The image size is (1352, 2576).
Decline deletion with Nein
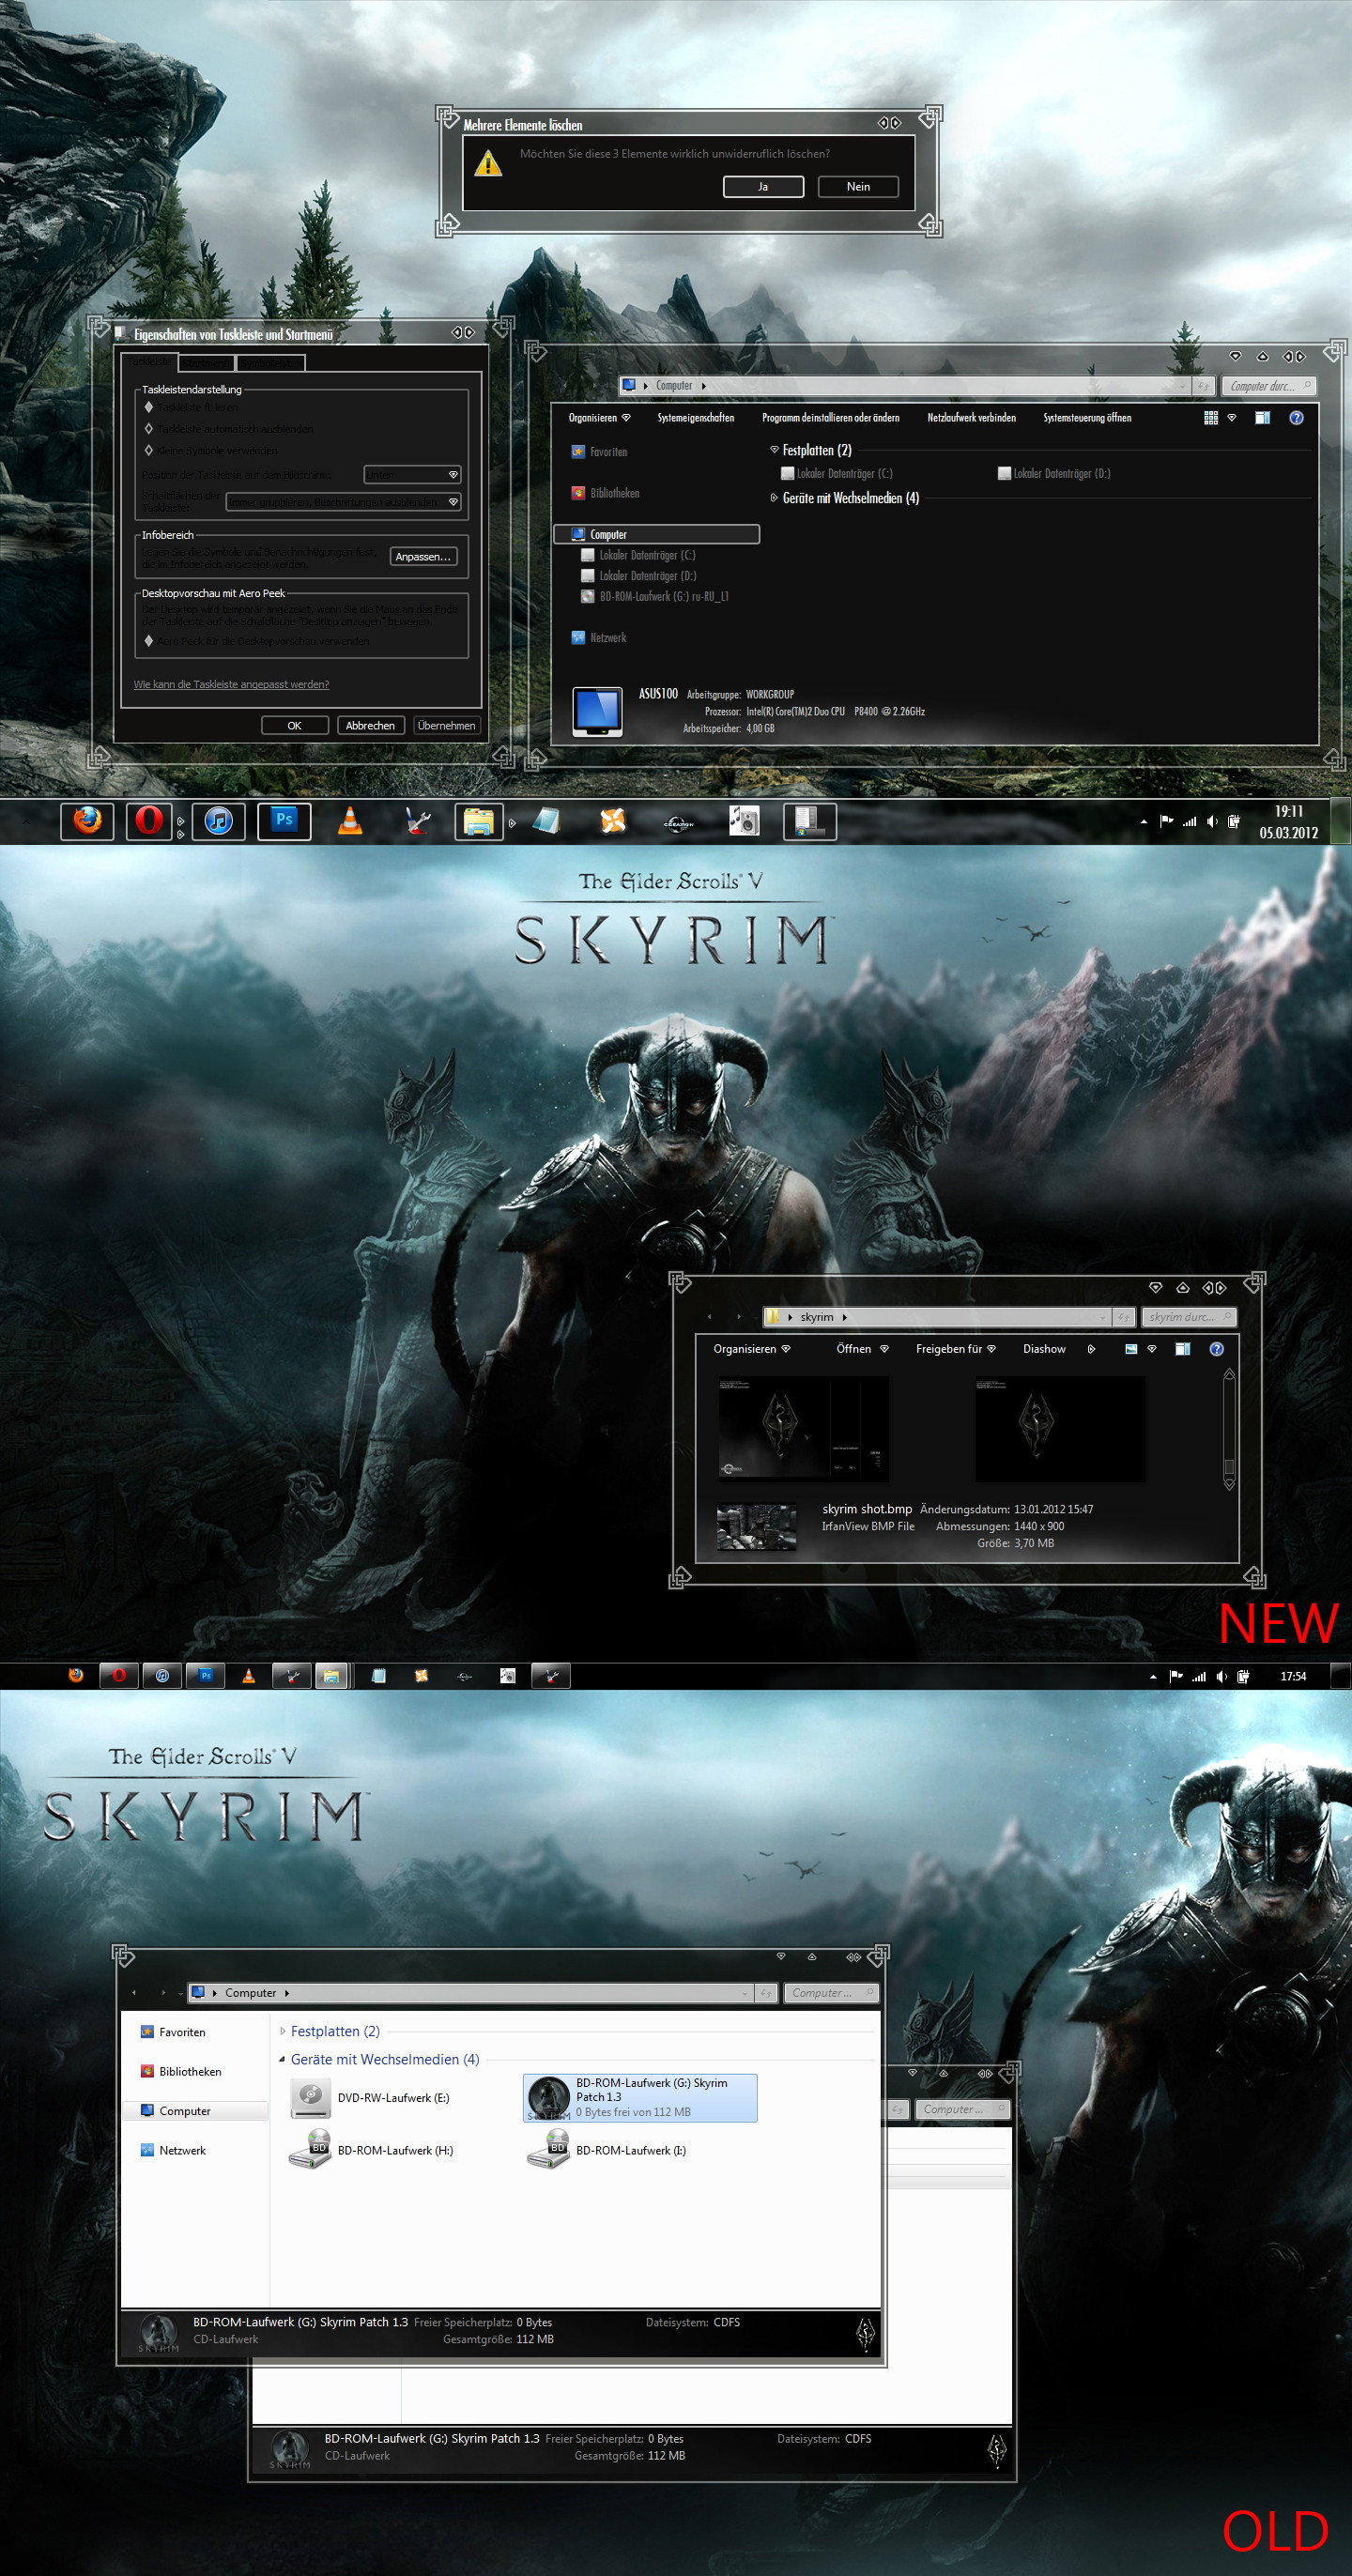click(x=858, y=187)
